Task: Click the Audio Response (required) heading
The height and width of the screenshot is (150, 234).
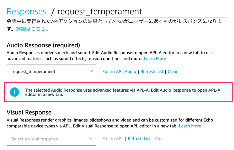Action: pyautogui.click(x=43, y=45)
